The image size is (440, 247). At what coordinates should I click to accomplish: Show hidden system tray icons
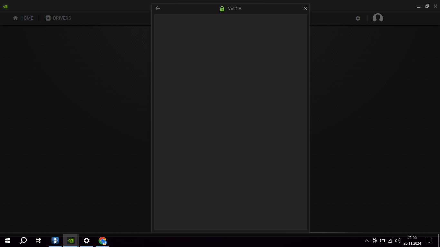tap(367, 241)
